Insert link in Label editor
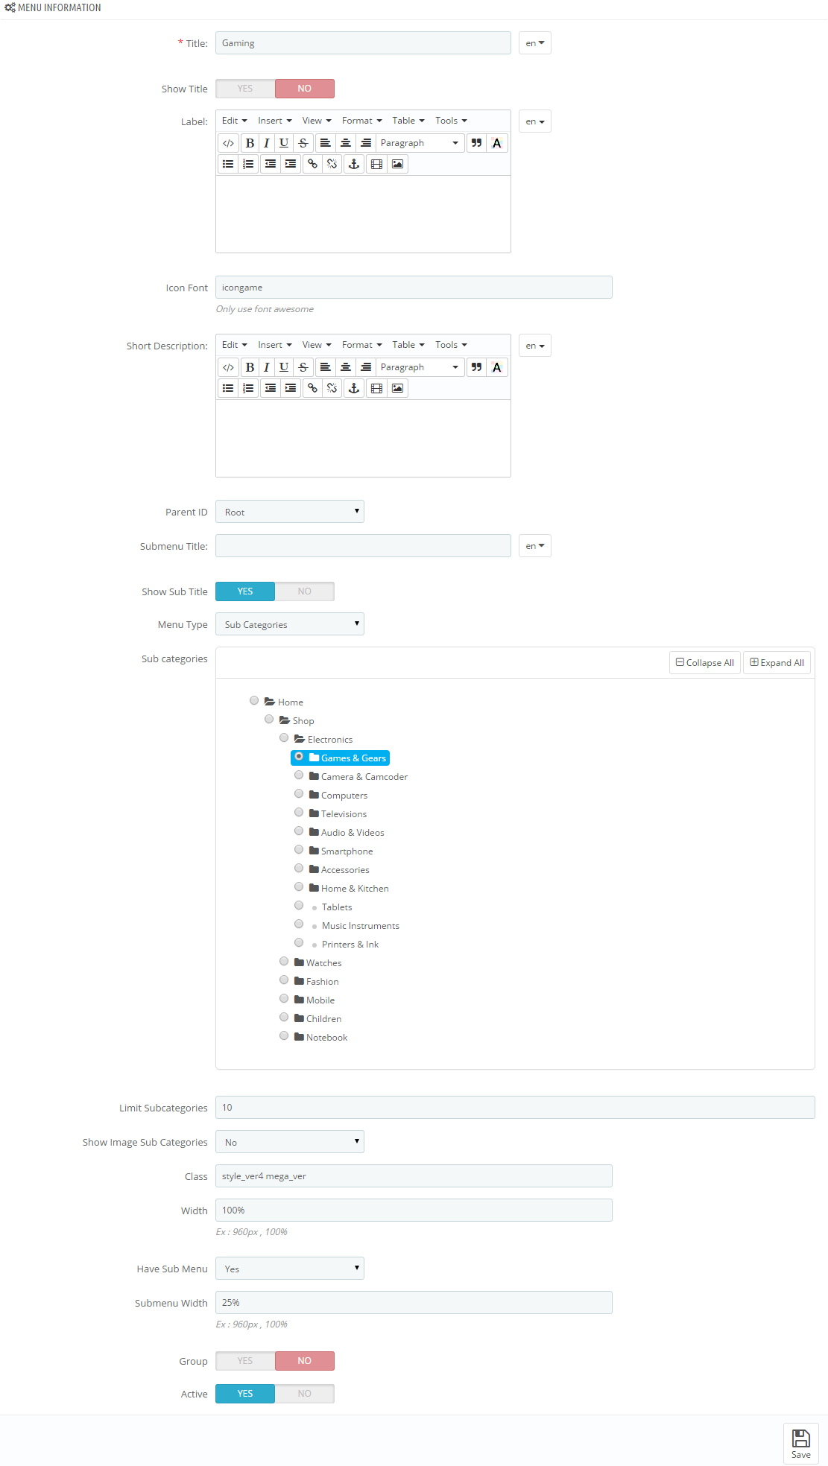828x1466 pixels. click(313, 164)
